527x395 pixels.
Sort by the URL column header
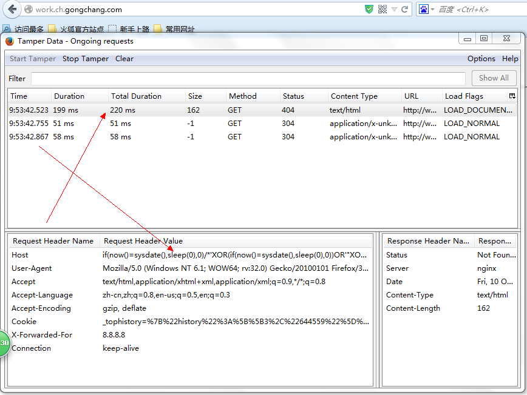pos(422,96)
